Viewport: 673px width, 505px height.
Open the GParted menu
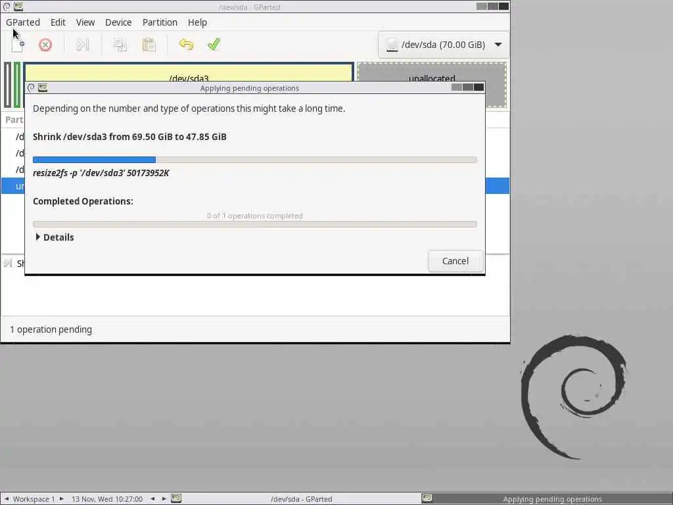click(23, 22)
